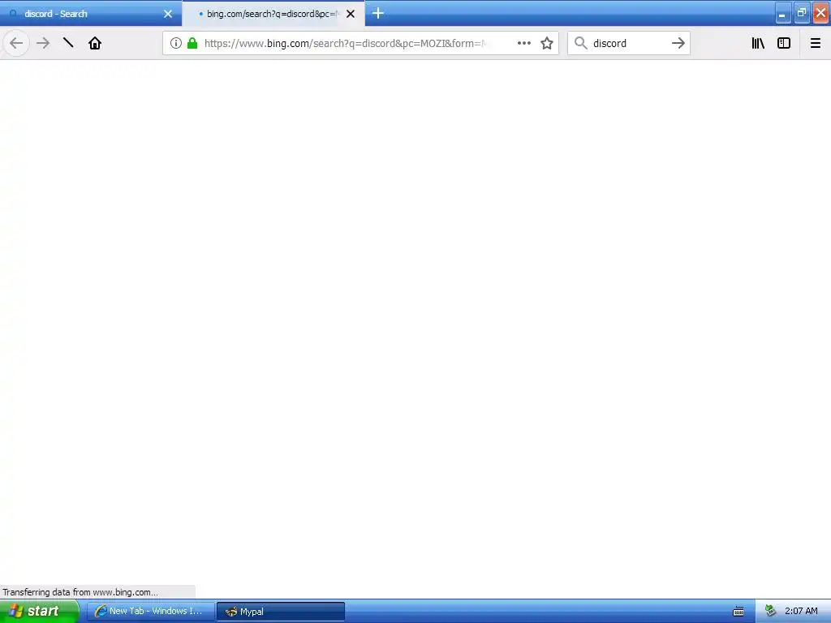Click the network tray icon
Image resolution: width=831 pixels, height=623 pixels.
coord(771,612)
